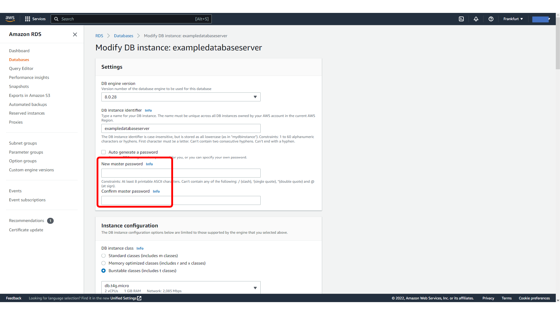Open Custom engine versions page

pyautogui.click(x=31, y=170)
